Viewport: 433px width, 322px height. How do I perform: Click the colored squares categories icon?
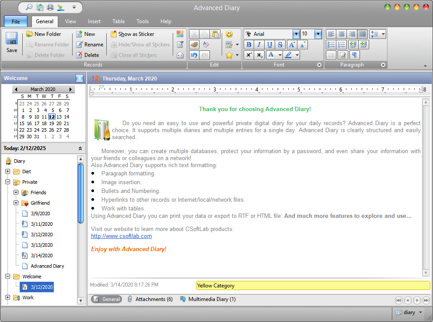click(180, 34)
